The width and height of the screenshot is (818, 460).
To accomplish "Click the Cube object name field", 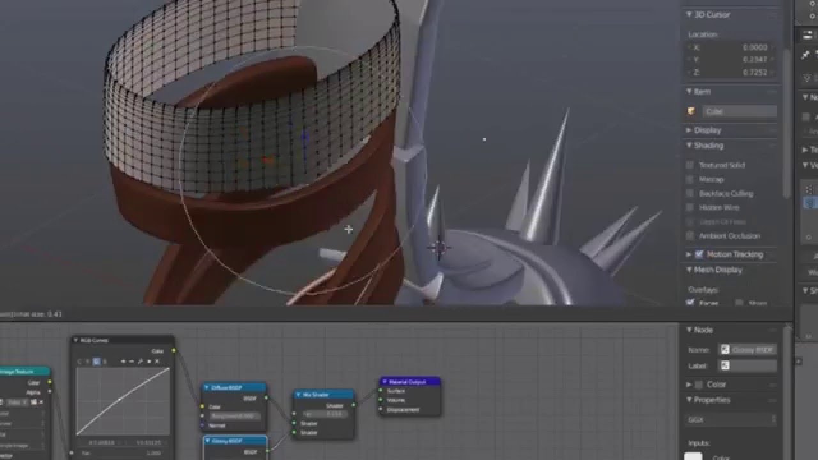I will pos(739,111).
